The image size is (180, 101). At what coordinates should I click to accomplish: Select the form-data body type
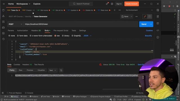tap(22, 36)
